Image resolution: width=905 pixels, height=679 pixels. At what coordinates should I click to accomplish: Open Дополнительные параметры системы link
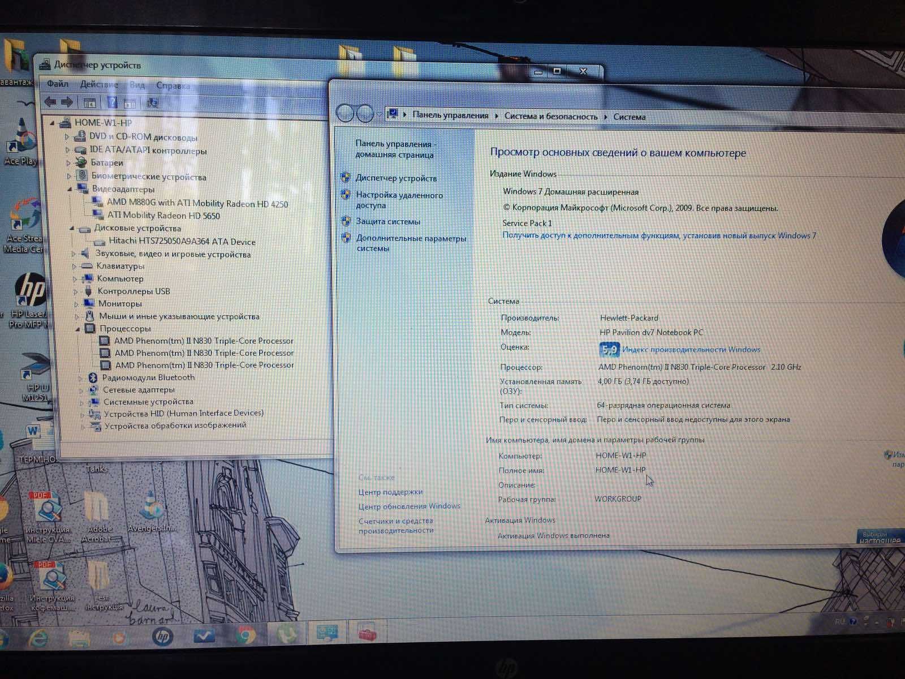pos(411,243)
